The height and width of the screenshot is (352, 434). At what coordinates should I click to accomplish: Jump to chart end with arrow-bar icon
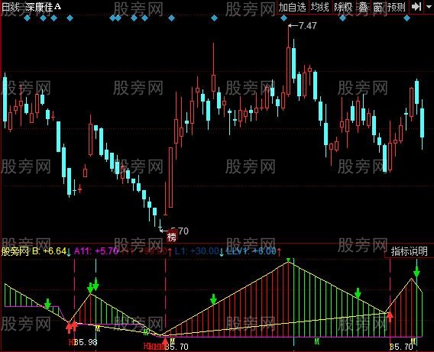coord(416,7)
